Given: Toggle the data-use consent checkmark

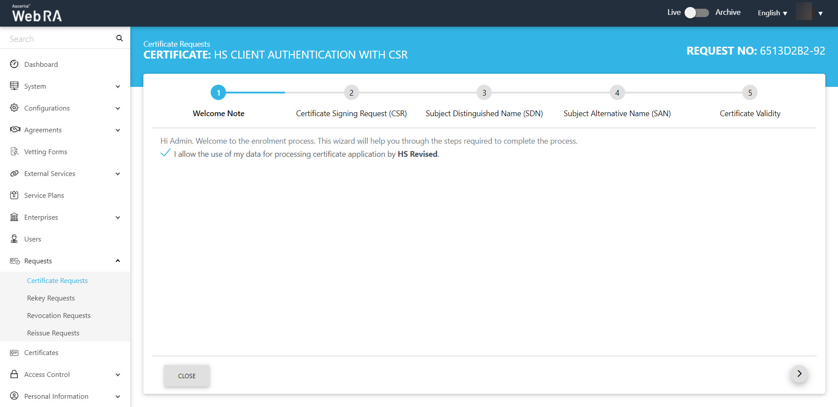Looking at the screenshot, I should click(x=165, y=153).
